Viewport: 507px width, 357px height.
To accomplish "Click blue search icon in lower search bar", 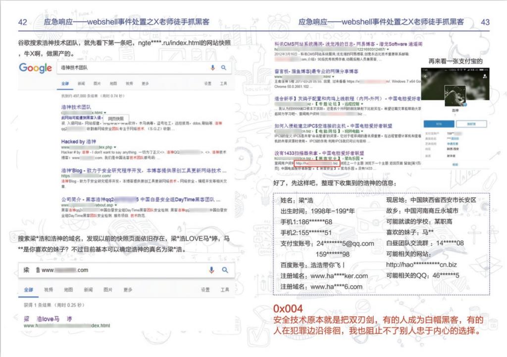I will pyautogui.click(x=224, y=270).
